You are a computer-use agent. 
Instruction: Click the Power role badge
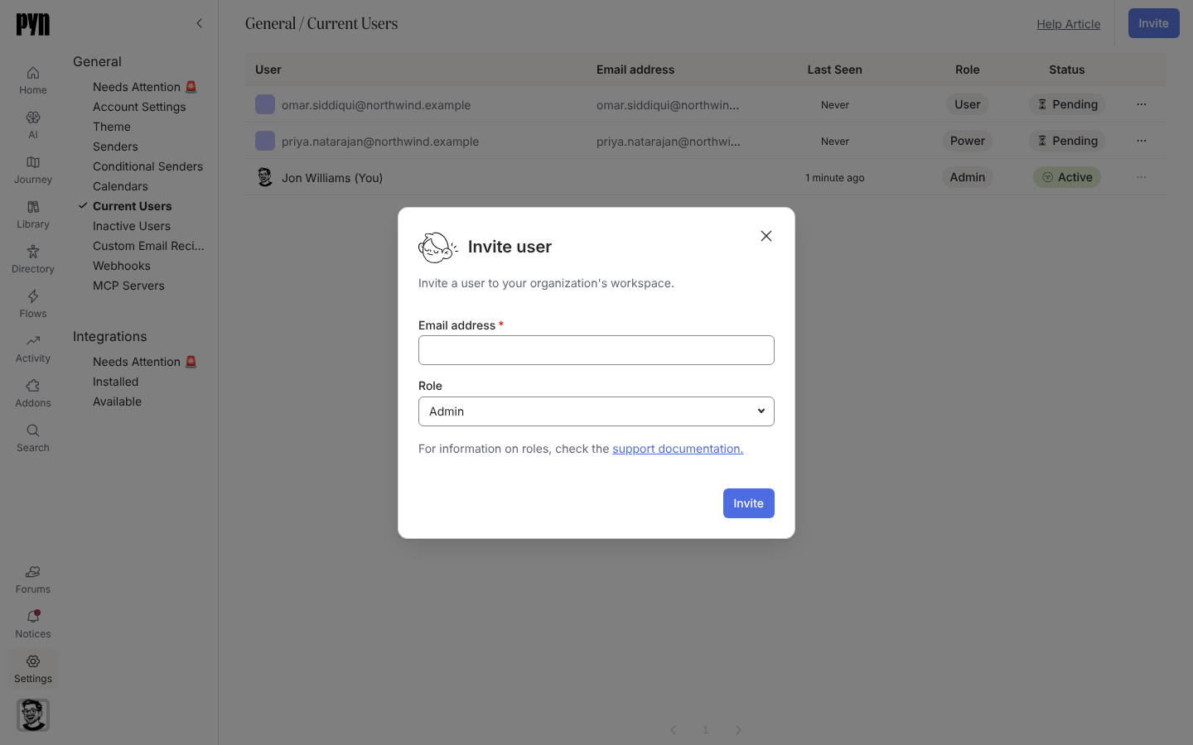(x=968, y=141)
